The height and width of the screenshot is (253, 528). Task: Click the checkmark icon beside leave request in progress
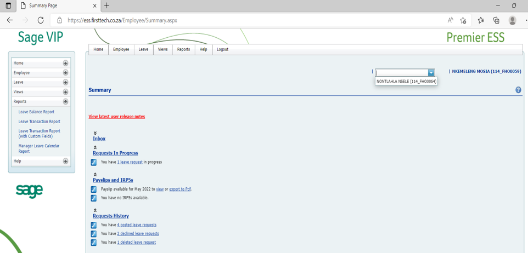click(94, 162)
